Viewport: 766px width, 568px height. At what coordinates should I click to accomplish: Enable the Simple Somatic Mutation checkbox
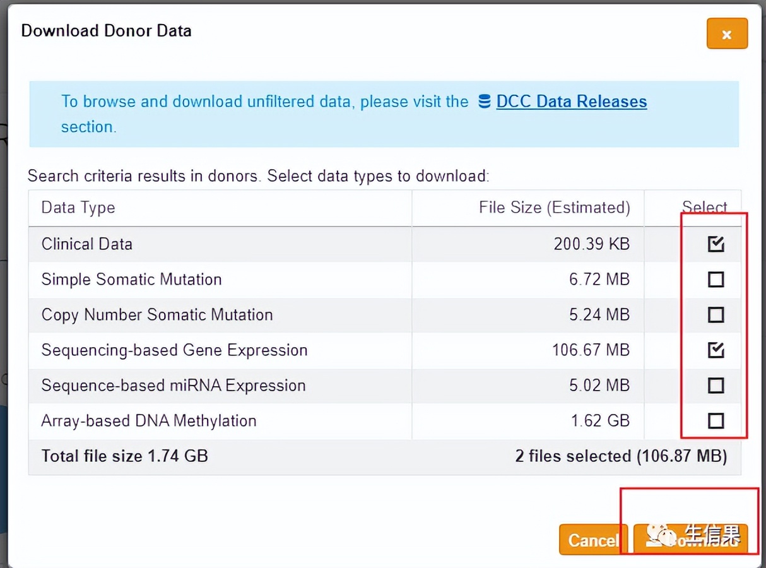716,280
